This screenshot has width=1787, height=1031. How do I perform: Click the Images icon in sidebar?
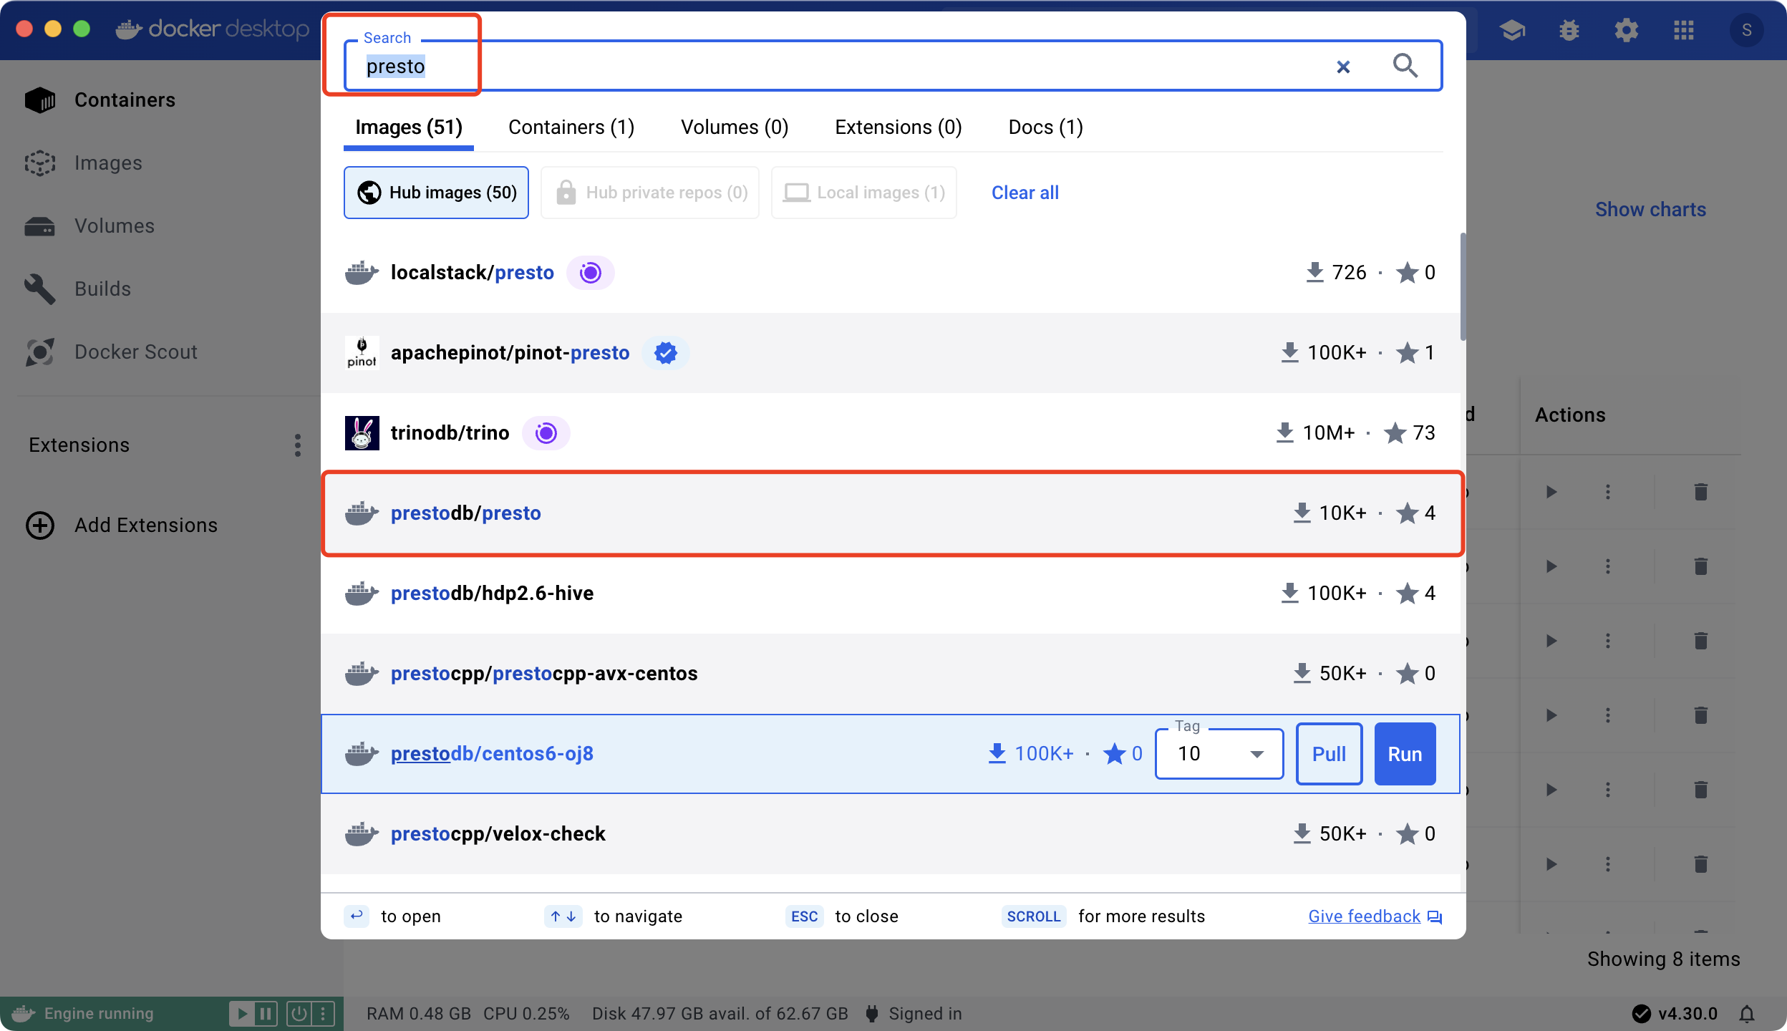coord(40,163)
